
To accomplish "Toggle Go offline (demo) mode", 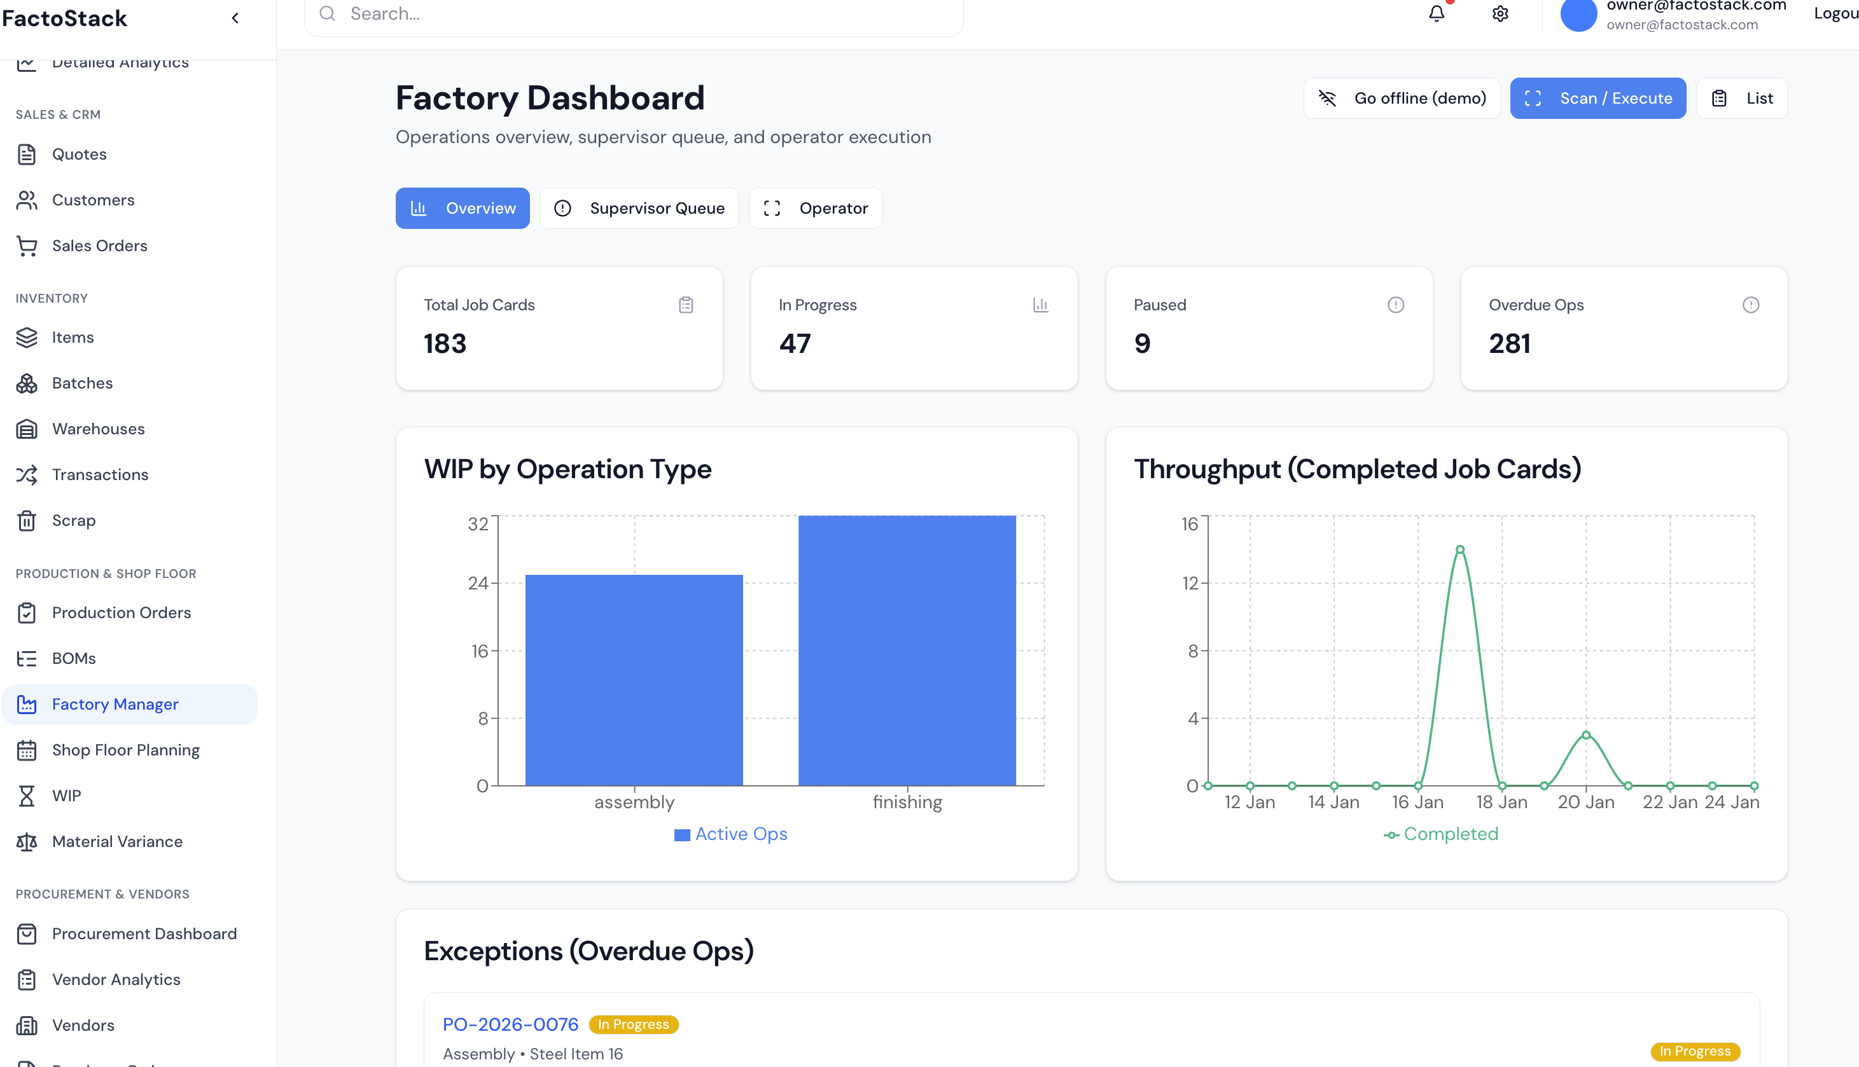I will pyautogui.click(x=1401, y=98).
